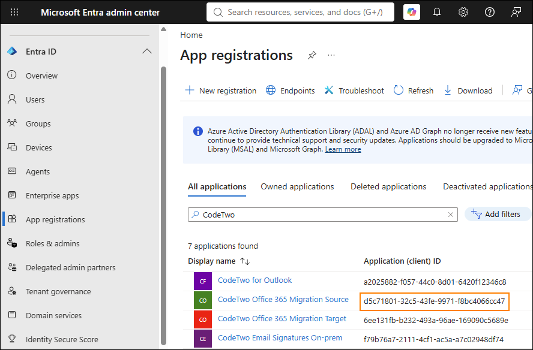Switch to the Deactivated applications tab

[488, 187]
